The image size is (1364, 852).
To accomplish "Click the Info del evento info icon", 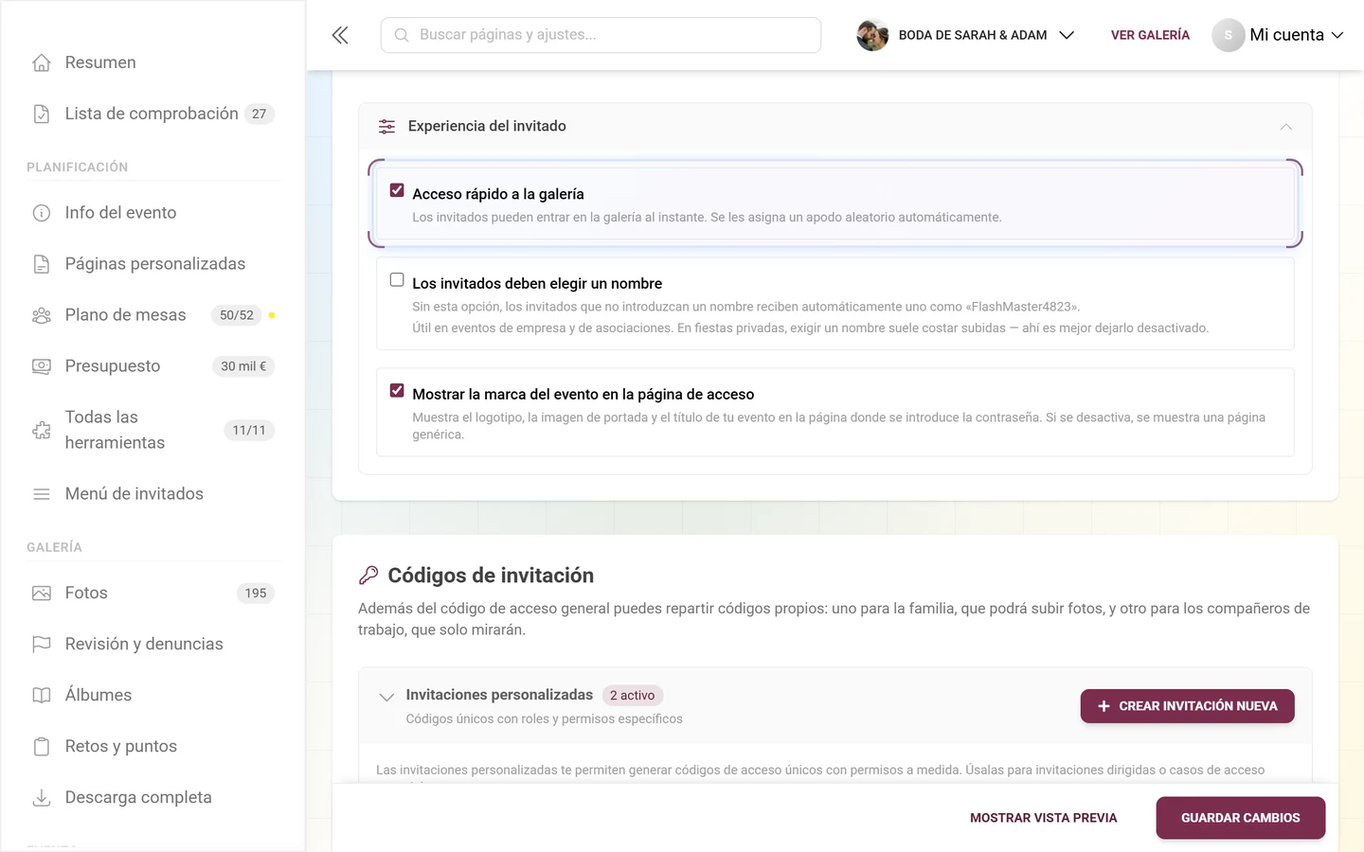I will click(x=42, y=213).
